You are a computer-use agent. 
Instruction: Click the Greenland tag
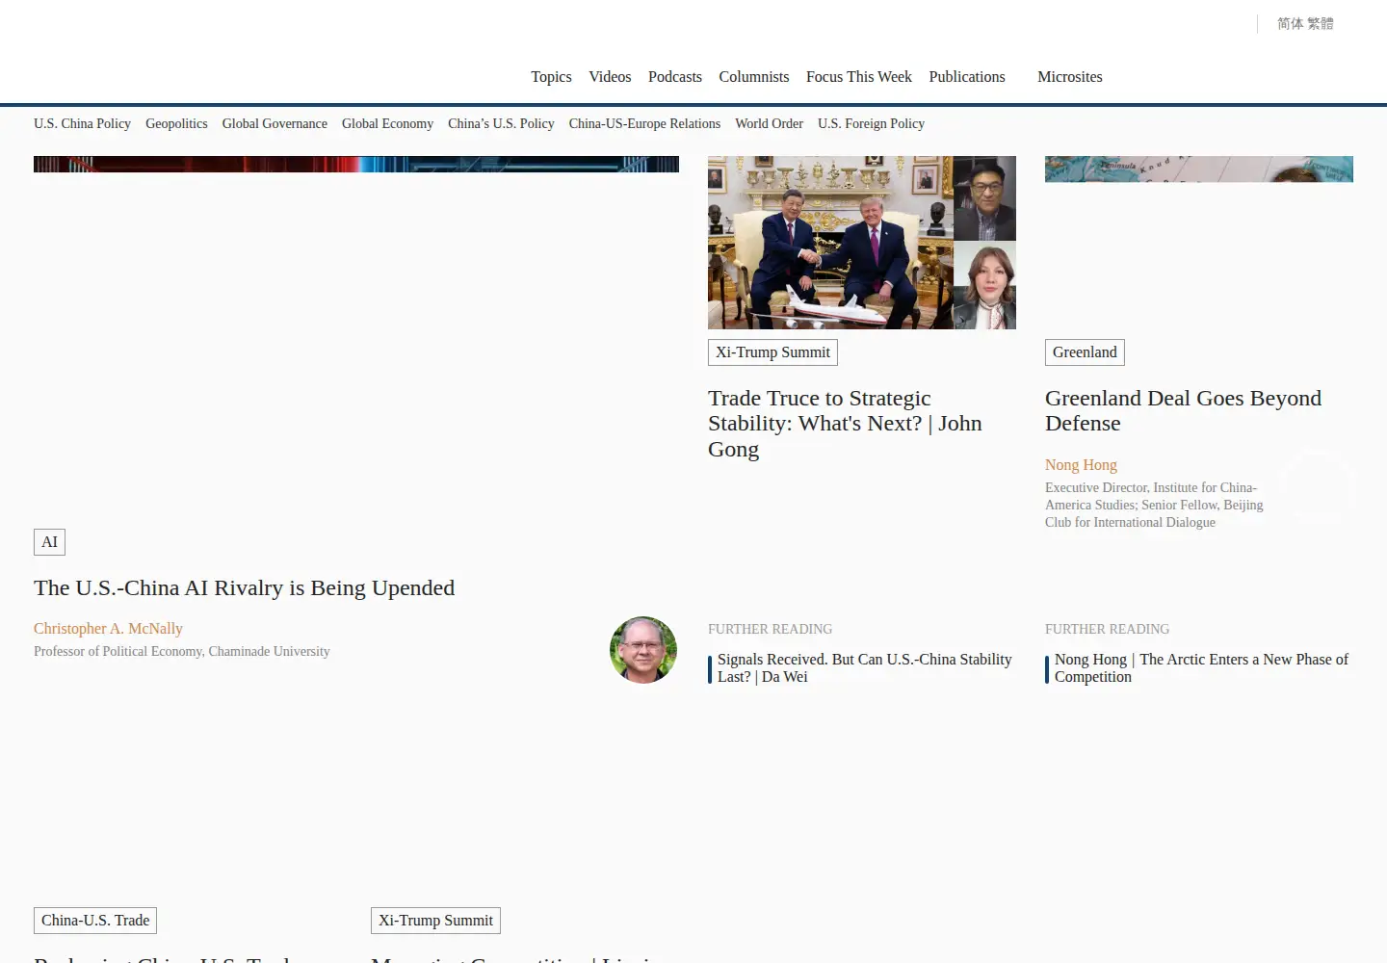pos(1085,352)
